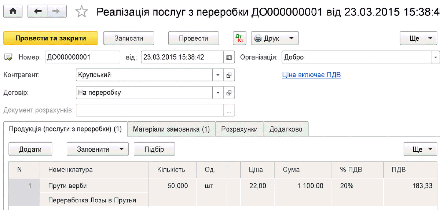Click document posted status icon near Номер

(8, 57)
